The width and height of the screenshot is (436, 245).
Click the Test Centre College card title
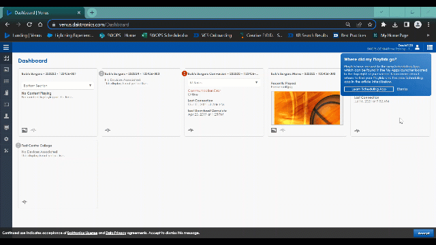tap(37, 146)
